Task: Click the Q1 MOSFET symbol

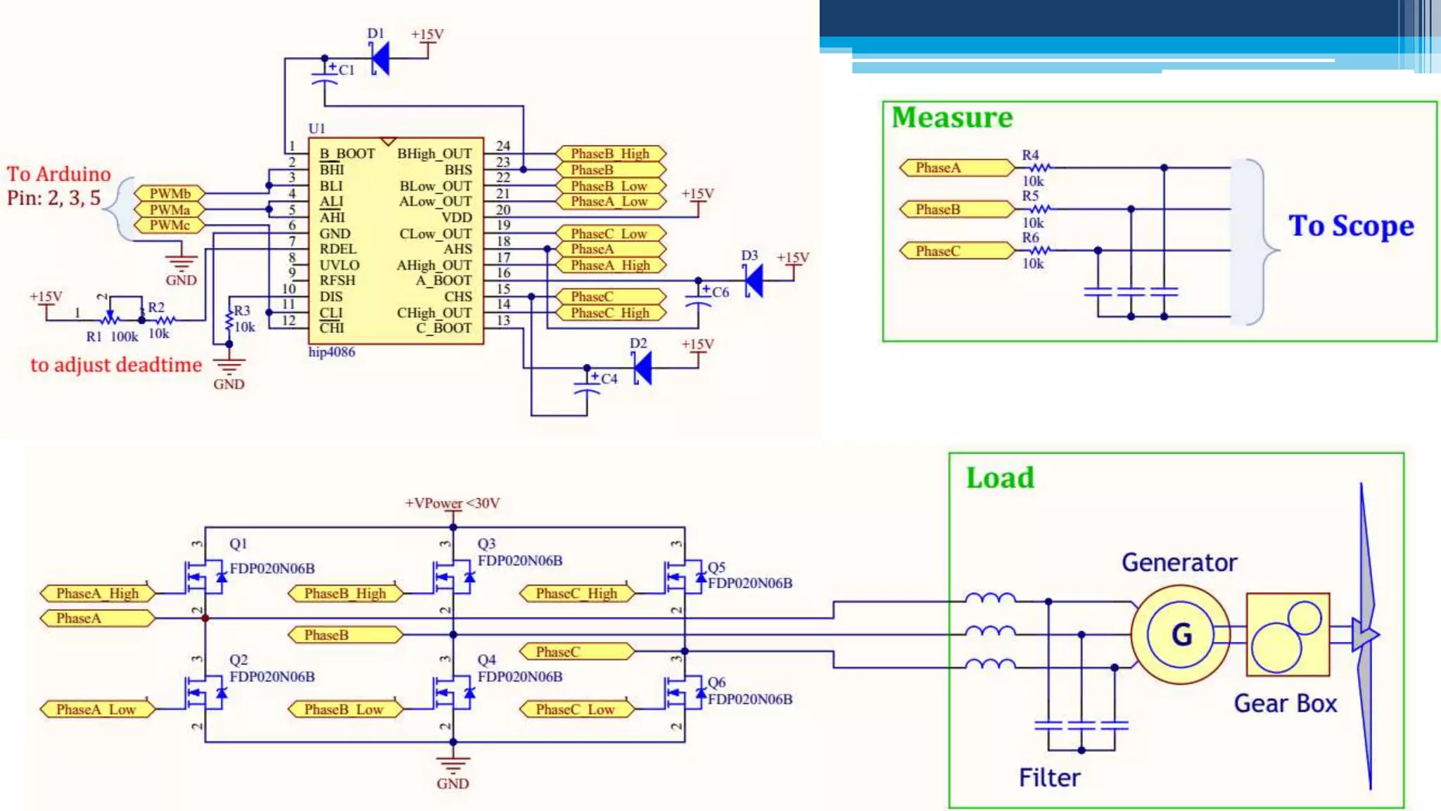Action: (x=204, y=577)
